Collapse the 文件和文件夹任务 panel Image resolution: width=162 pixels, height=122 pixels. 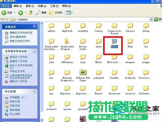pyautogui.click(x=34, y=51)
